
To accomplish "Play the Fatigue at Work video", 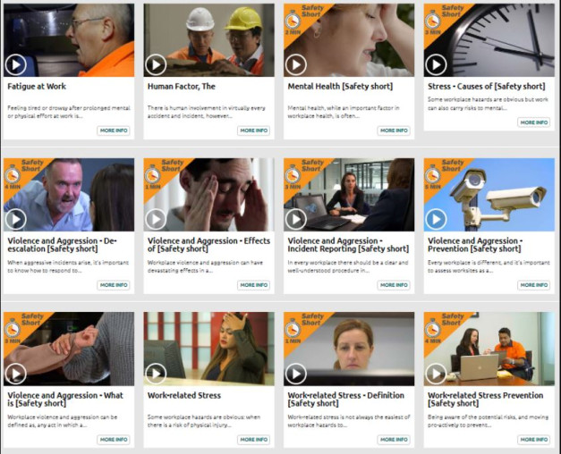I will tap(16, 64).
